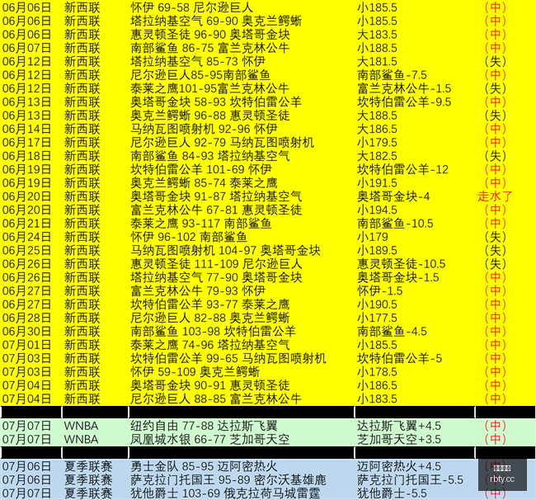Click the date cell "06月14日"
This screenshot has width=536, height=500.
point(26,129)
